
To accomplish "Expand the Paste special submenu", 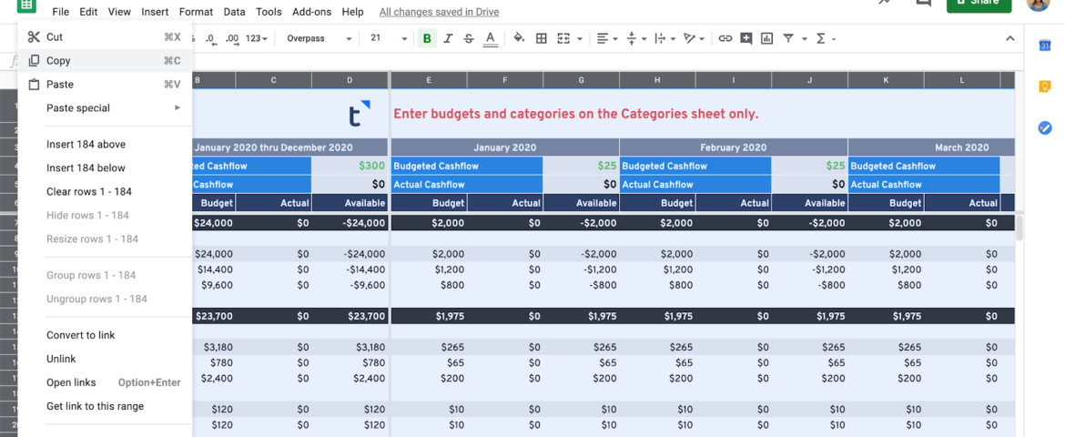I will click(106, 108).
